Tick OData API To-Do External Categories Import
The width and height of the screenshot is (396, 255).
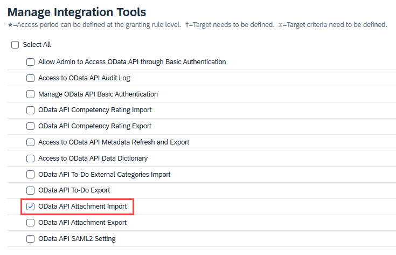click(x=31, y=175)
